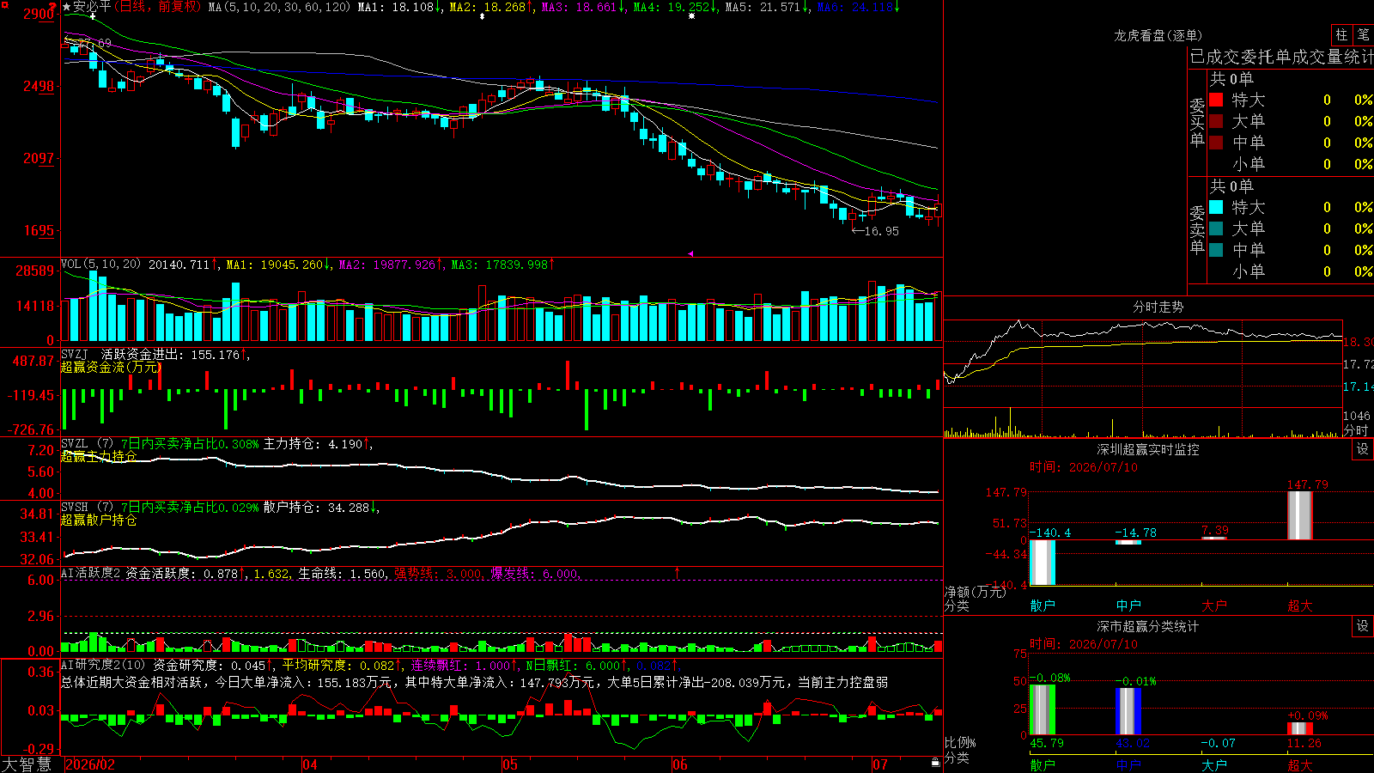Click the 05 month marker on time axis
The height and width of the screenshot is (773, 1374).
pyautogui.click(x=510, y=764)
